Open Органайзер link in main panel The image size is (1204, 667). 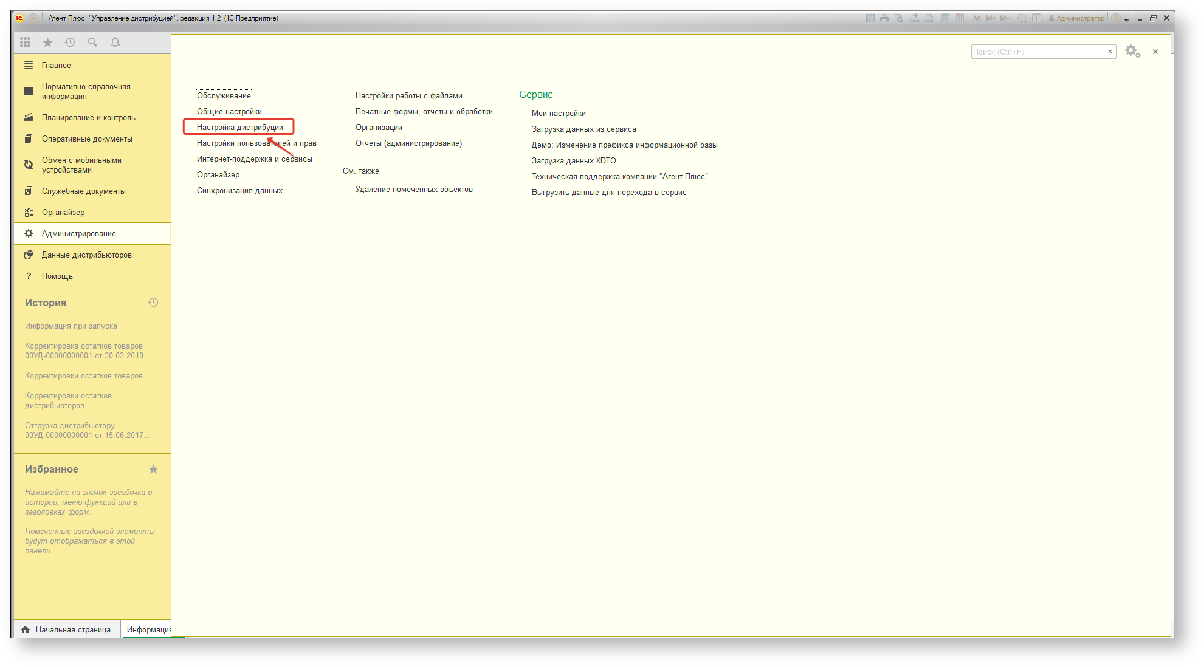(x=218, y=174)
